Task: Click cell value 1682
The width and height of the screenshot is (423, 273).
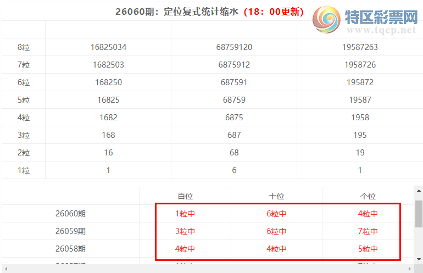Action: (108, 118)
